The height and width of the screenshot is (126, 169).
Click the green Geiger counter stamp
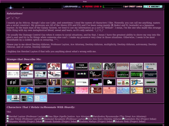pyautogui.click(x=137, y=74)
